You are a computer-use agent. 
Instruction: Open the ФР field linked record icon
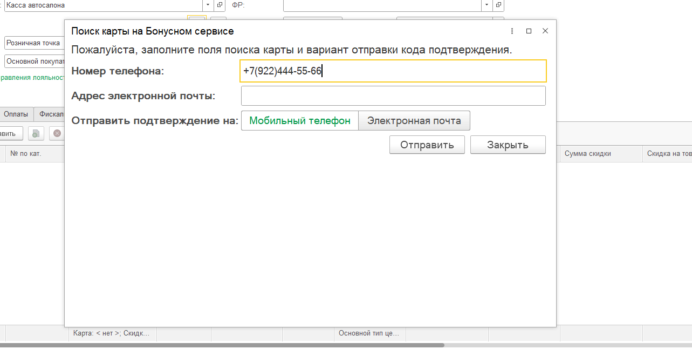point(498,5)
